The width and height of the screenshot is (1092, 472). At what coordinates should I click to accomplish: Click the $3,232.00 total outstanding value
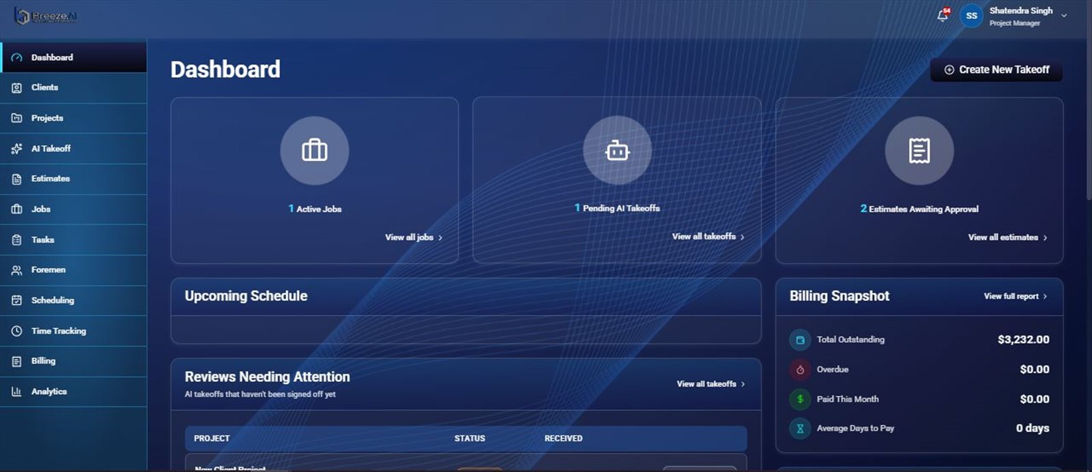tap(1024, 340)
